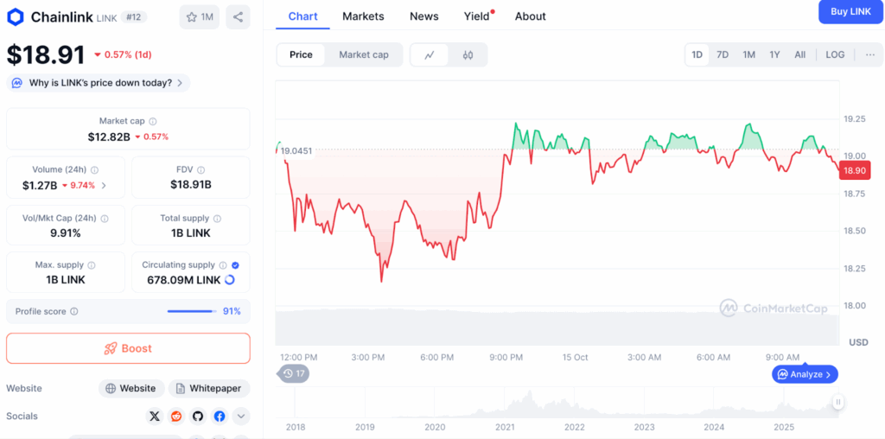This screenshot has width=885, height=439.
Task: Open the Markets tab
Action: coord(363,16)
